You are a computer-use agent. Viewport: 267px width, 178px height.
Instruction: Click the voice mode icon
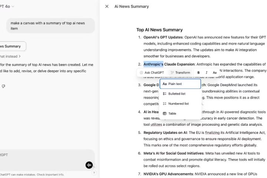pyautogui.click(x=89, y=165)
